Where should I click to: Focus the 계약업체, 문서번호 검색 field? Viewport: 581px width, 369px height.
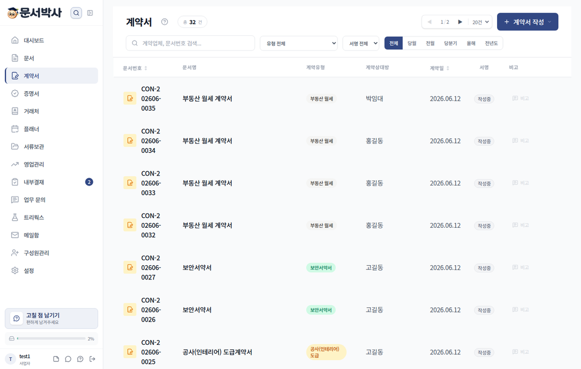(x=191, y=43)
